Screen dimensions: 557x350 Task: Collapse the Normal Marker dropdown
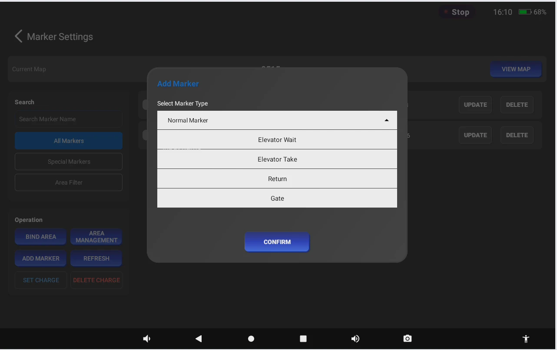[x=277, y=120]
